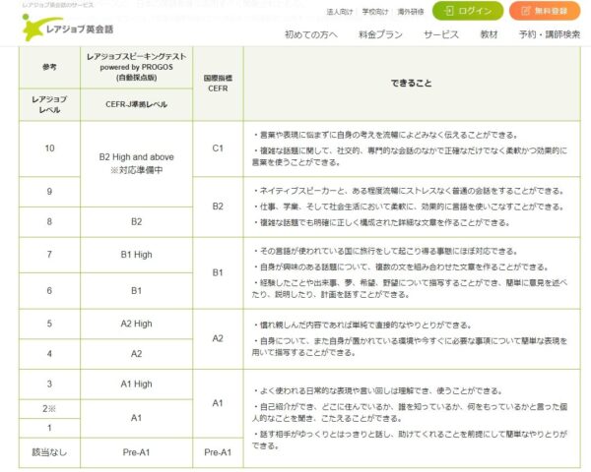Click the できること column header

click(x=412, y=84)
